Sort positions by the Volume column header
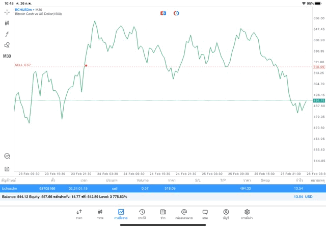The image size is (326, 228). point(143,180)
